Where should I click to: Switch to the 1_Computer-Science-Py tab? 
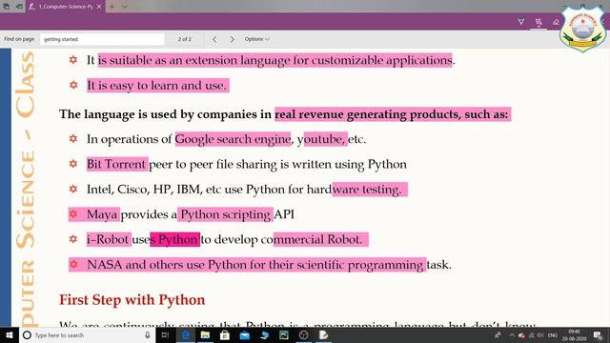65,7
